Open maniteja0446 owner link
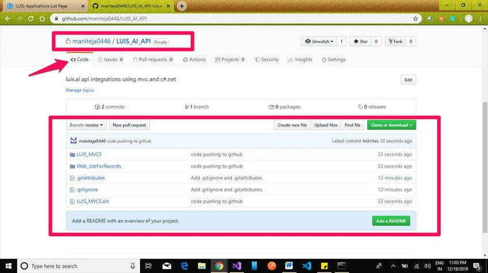This screenshot has height=273, width=488. point(91,41)
